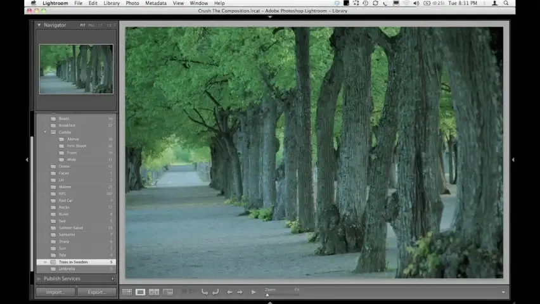Show the right panel group
The width and height of the screenshot is (540, 304).
(513, 160)
